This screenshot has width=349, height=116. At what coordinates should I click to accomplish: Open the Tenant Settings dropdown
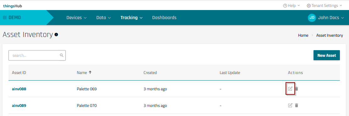pyautogui.click(x=324, y=6)
